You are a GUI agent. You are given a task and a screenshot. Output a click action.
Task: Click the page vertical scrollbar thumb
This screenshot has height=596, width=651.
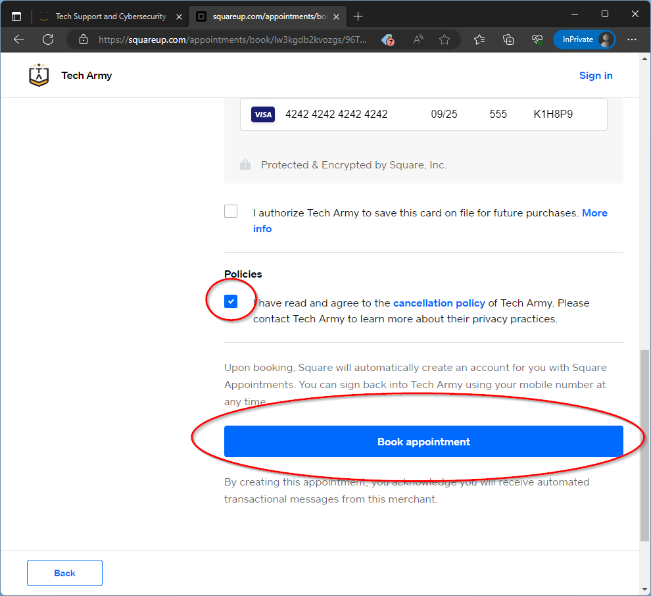[x=644, y=445]
